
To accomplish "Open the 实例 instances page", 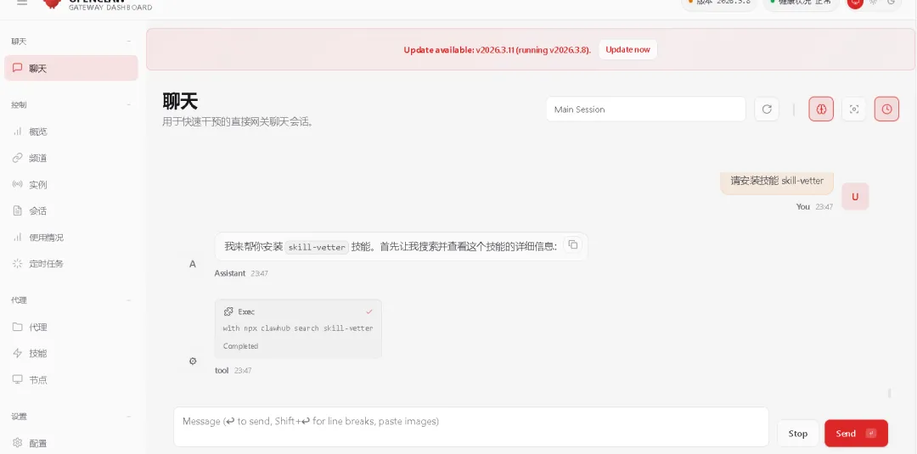I will (70, 185).
